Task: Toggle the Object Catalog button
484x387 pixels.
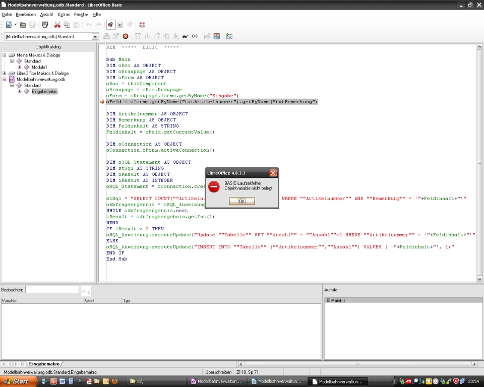Action: coord(110,24)
